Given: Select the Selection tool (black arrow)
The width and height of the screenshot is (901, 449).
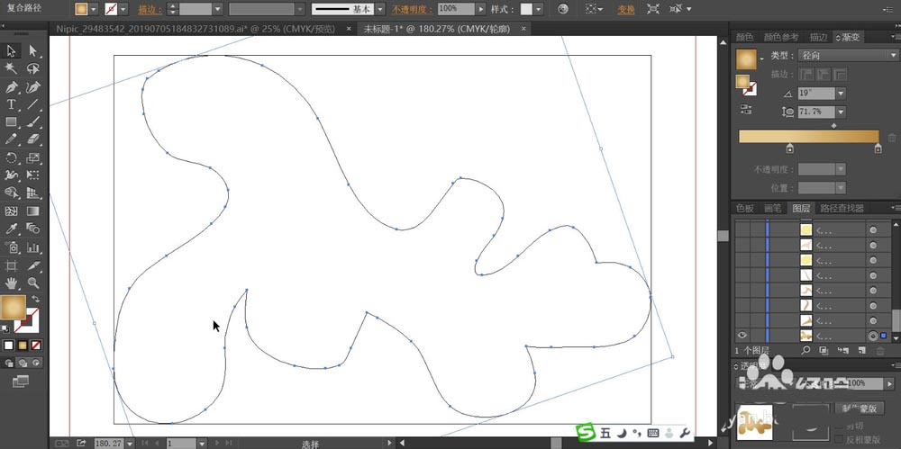Looking at the screenshot, I should 11,51.
